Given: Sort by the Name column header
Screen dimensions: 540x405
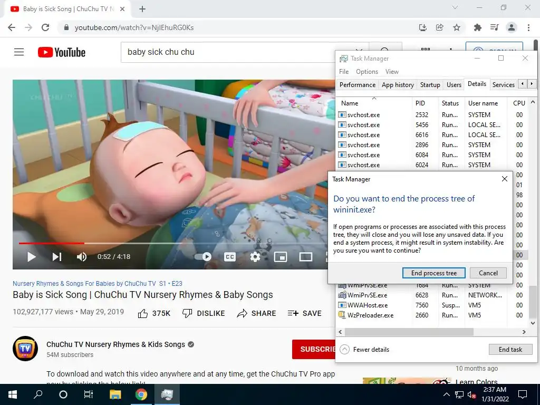Looking at the screenshot, I should click(374, 103).
